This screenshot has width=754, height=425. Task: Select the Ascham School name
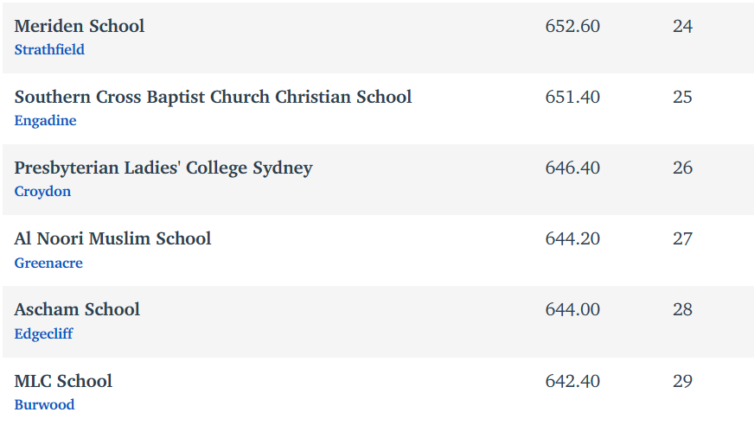coord(77,310)
